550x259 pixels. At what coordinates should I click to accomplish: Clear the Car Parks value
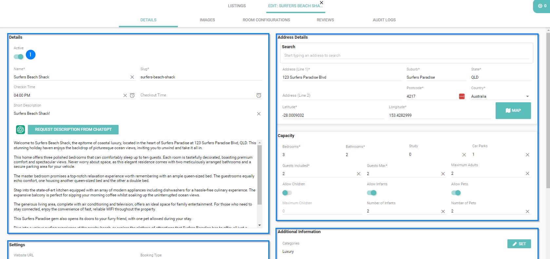pos(527,155)
